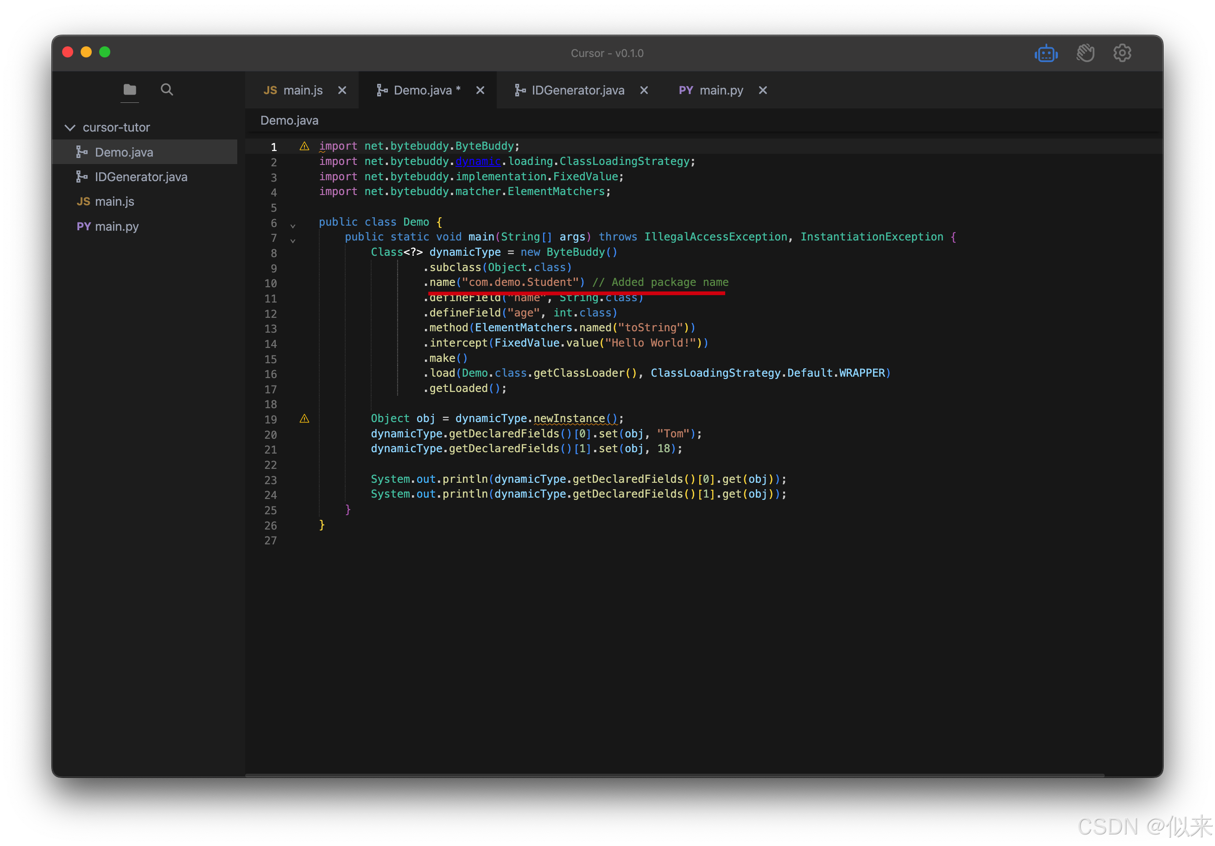This screenshot has height=846, width=1215.
Task: Click the warning triangle on line 19
Action: 304,419
